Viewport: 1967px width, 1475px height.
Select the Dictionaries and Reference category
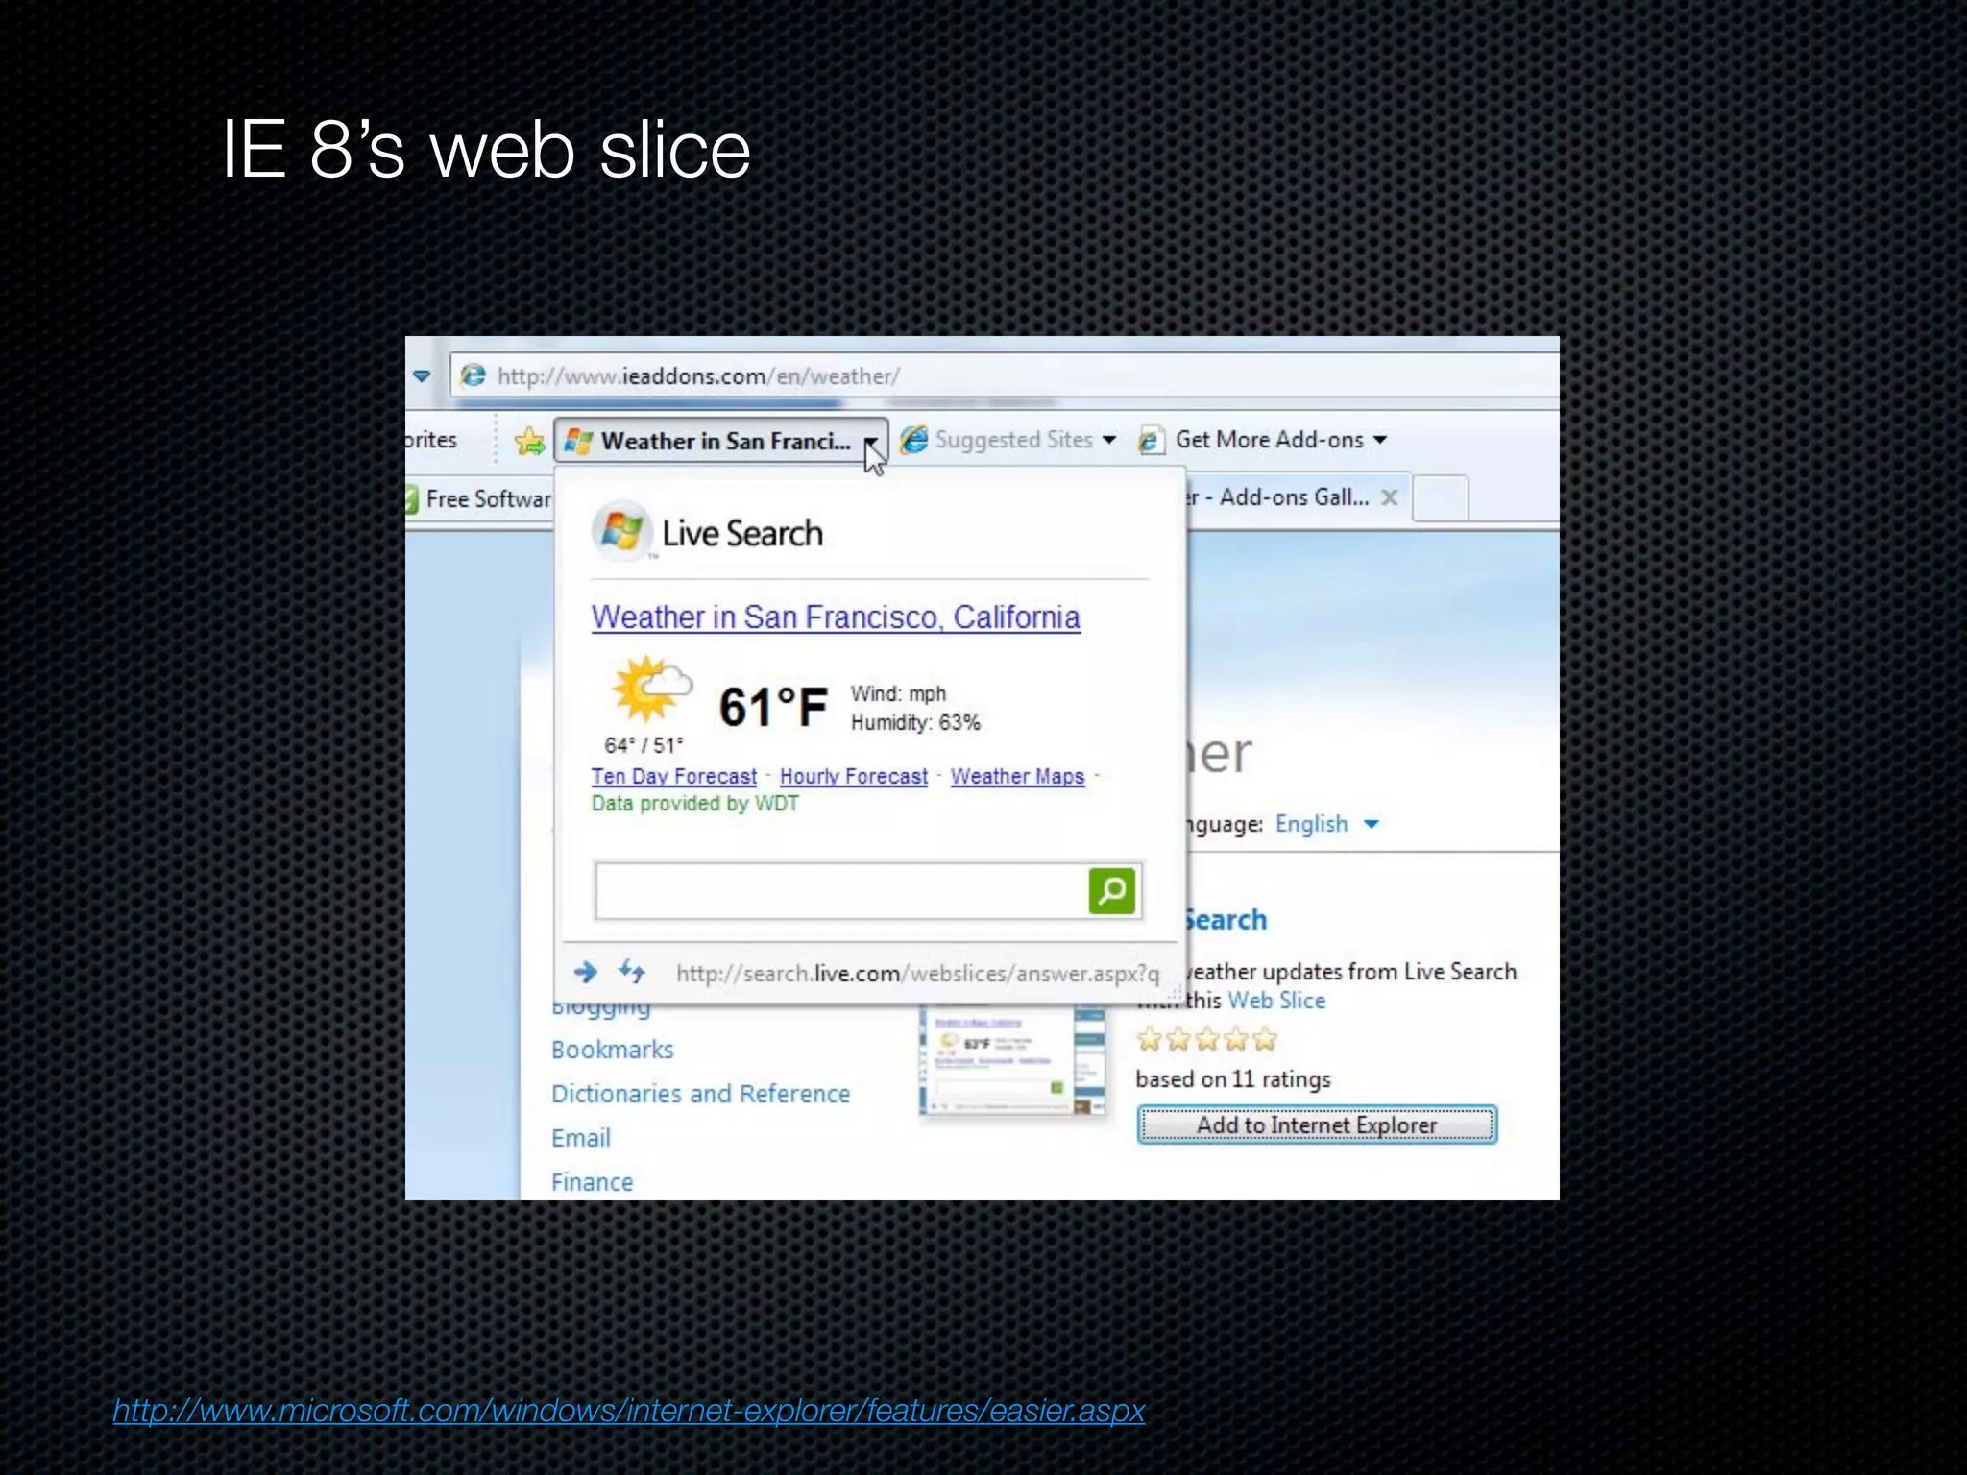(701, 1094)
